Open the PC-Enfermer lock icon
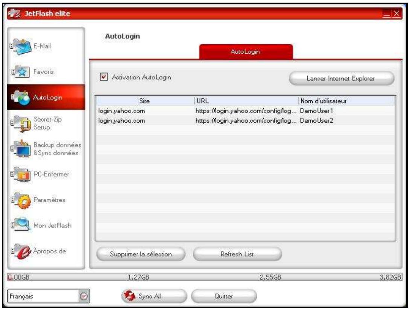 point(21,174)
